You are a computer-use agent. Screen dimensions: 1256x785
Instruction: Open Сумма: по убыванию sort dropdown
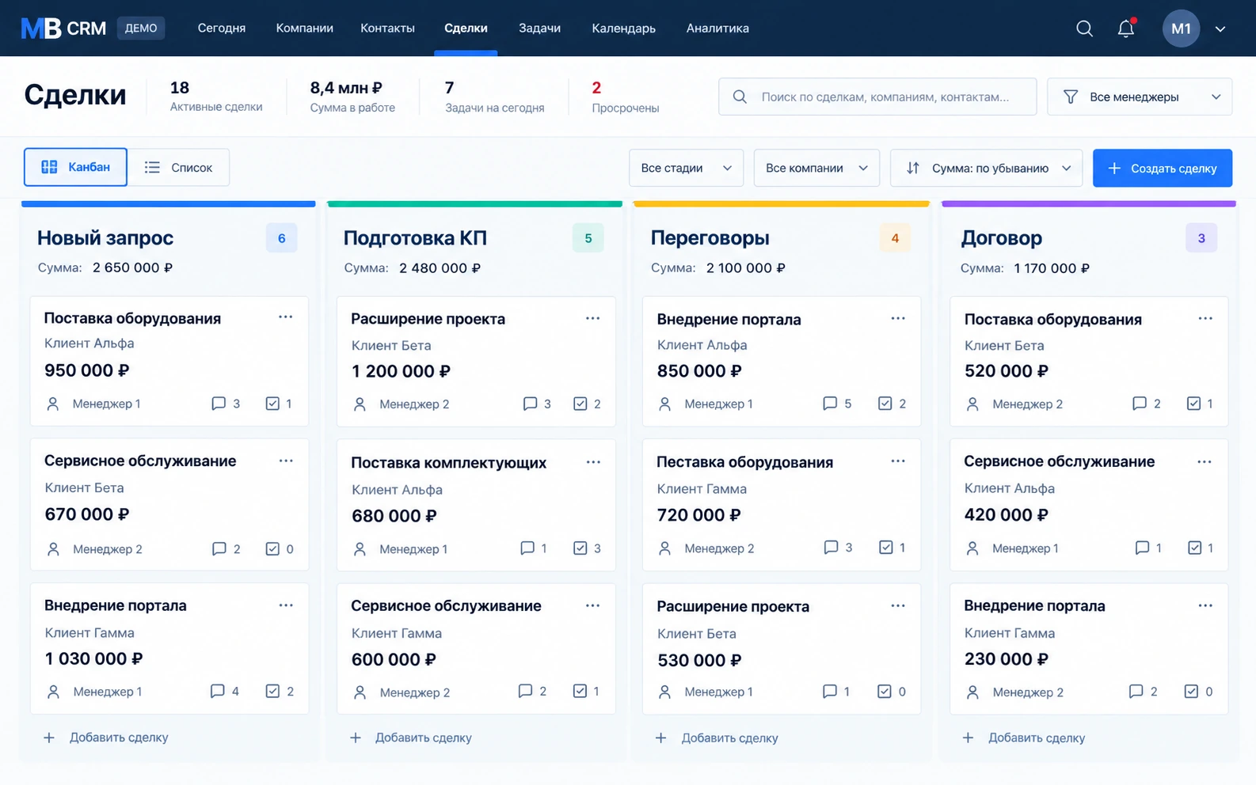[x=986, y=168]
